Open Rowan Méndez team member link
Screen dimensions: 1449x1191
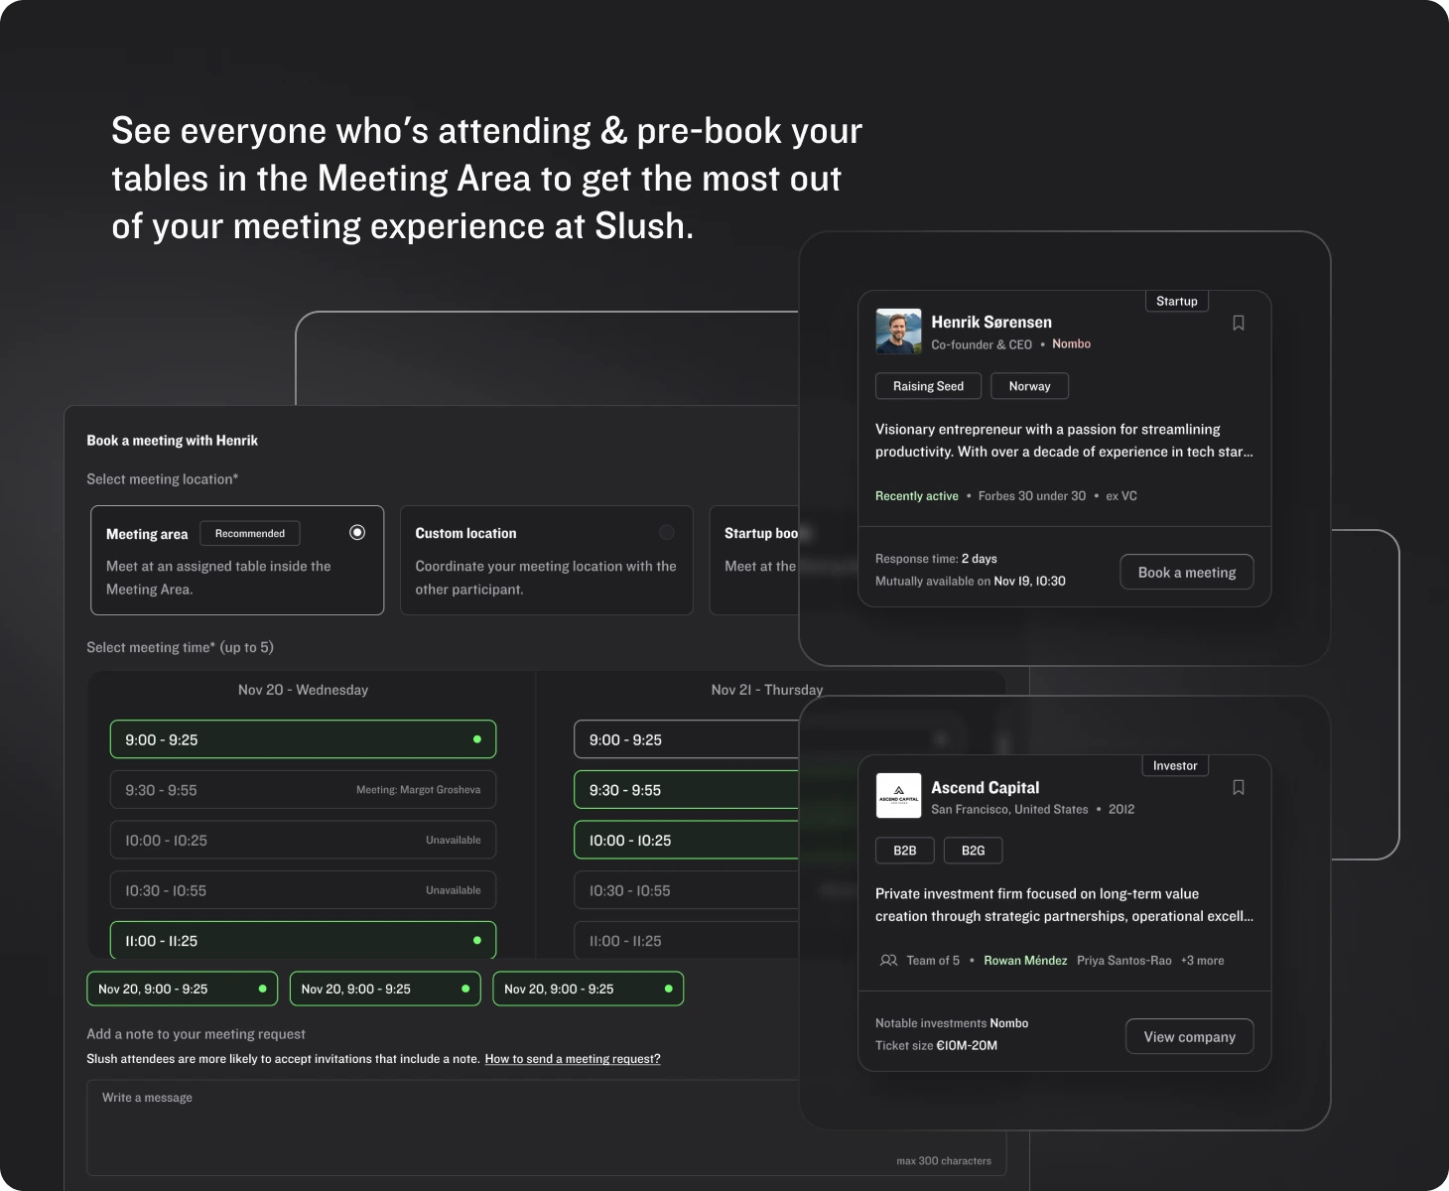pos(1025,961)
